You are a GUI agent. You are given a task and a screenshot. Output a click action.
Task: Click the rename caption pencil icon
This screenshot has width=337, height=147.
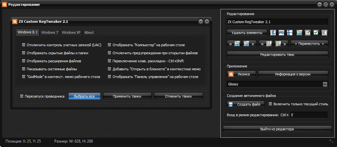[x=307, y=33]
